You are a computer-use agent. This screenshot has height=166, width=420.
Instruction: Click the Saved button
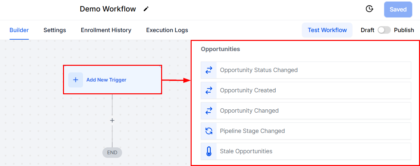398,9
